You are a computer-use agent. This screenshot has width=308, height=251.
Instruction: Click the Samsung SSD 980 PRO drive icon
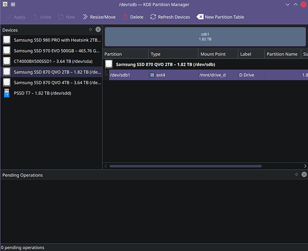click(x=7, y=40)
